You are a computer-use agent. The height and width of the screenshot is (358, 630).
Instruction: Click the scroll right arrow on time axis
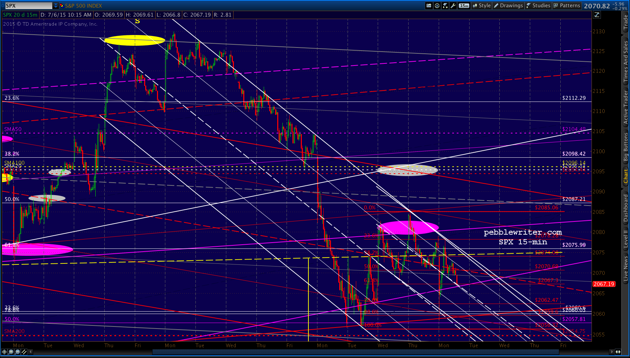pyautogui.click(x=612, y=352)
